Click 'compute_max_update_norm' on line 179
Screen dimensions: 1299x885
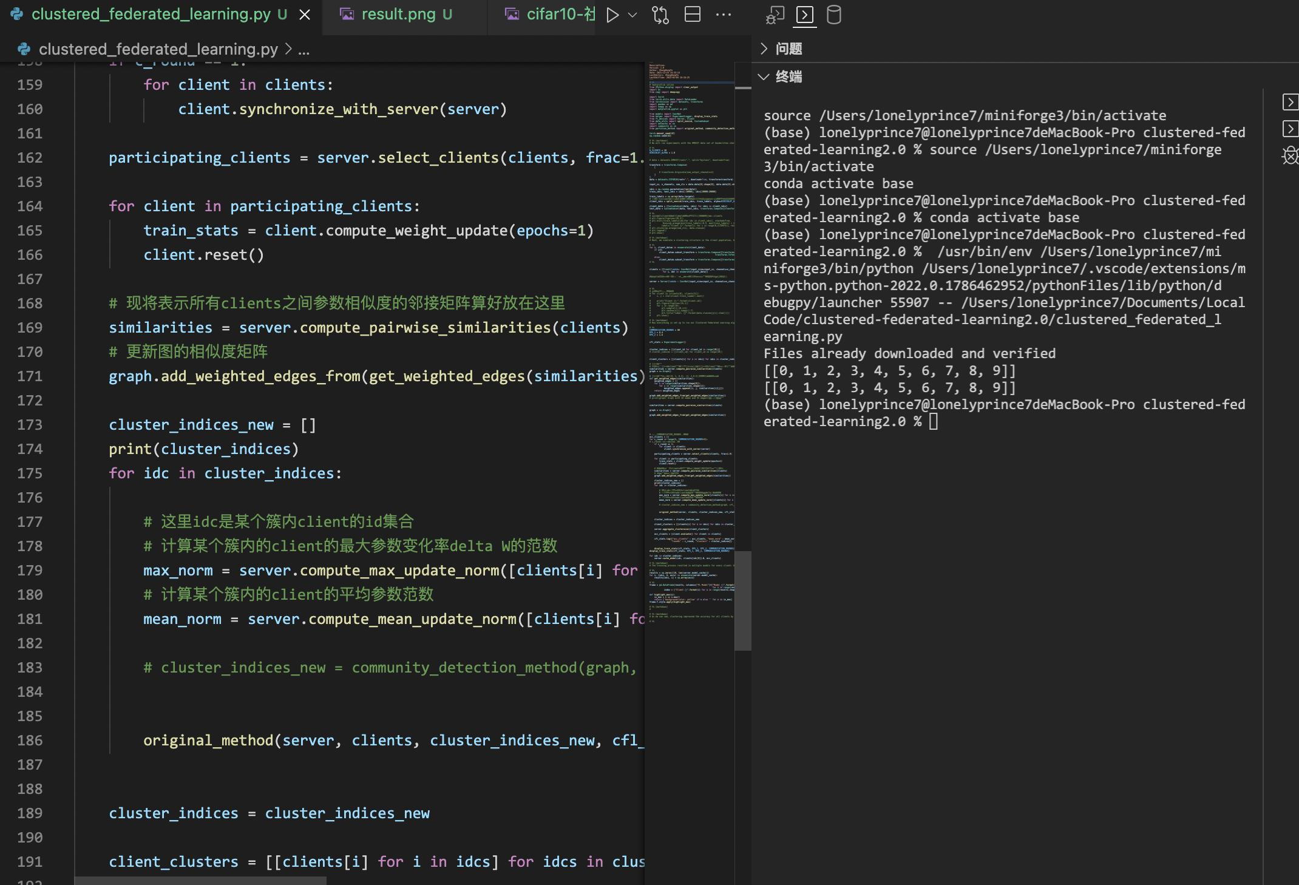[x=399, y=571]
